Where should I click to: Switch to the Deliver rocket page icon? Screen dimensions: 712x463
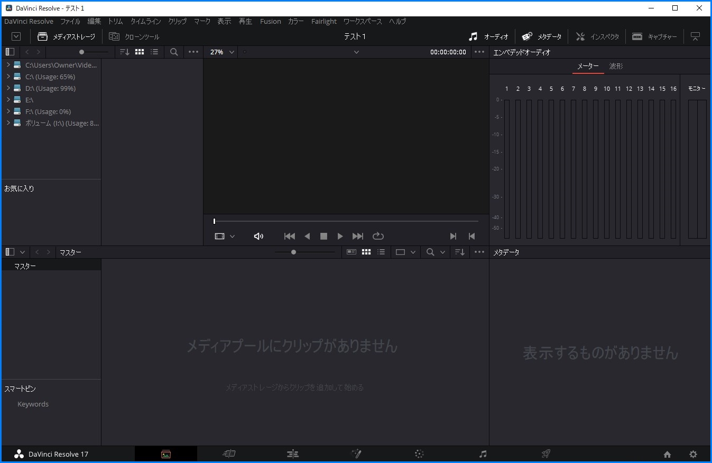point(546,453)
